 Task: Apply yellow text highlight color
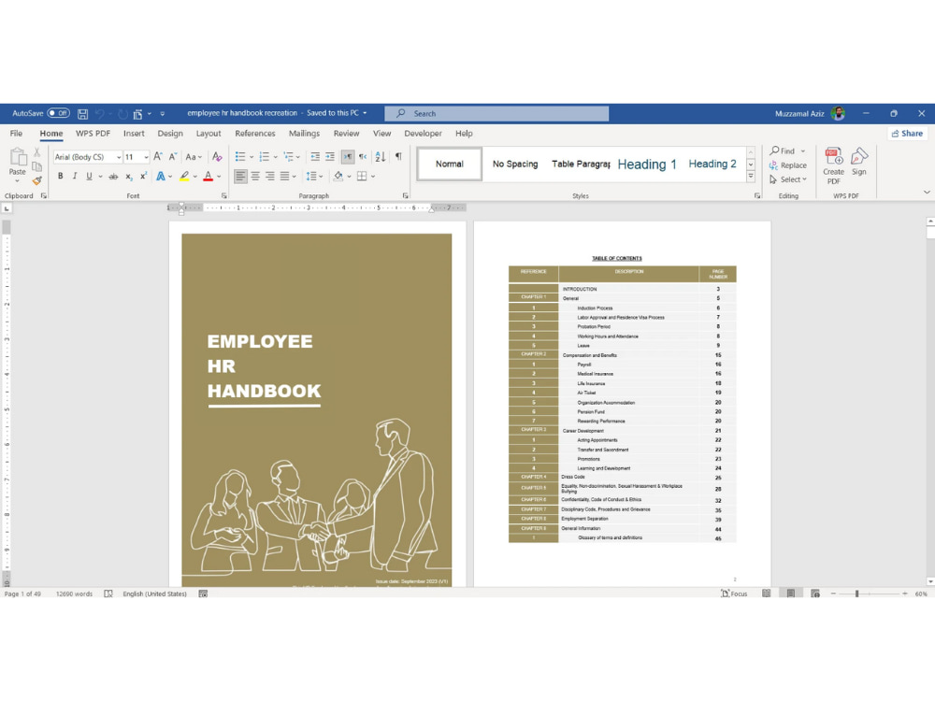pos(184,176)
